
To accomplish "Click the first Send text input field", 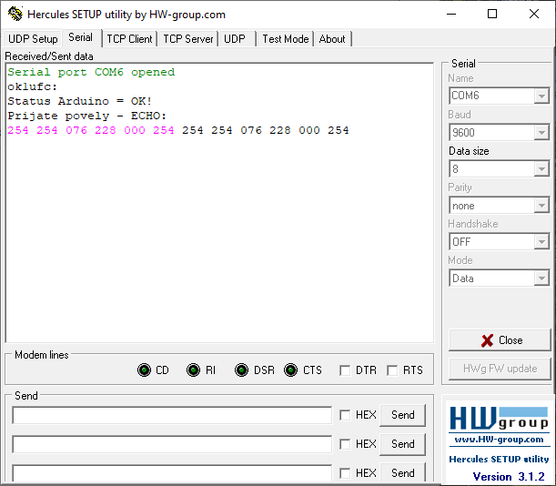I will click(x=172, y=415).
